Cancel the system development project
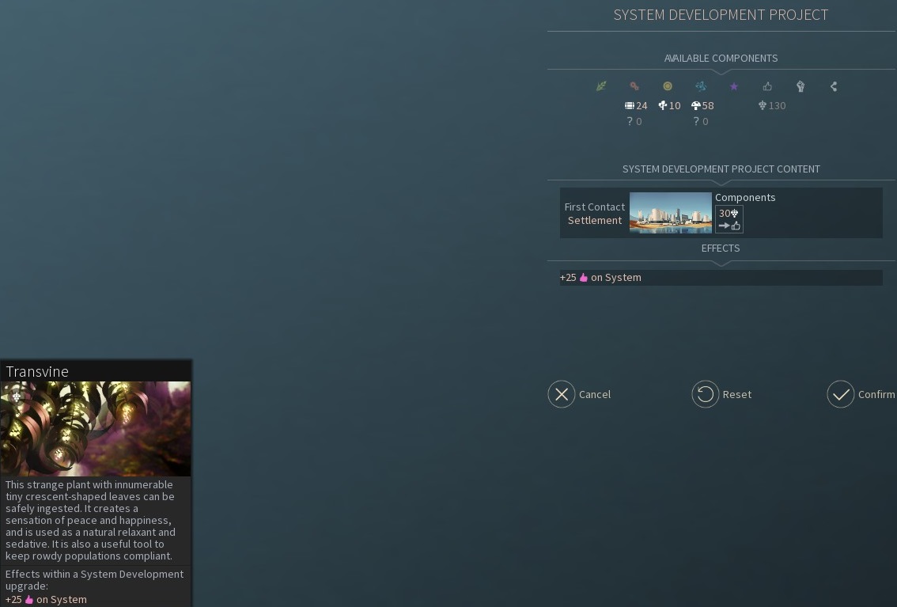This screenshot has width=897, height=607. 562,394
